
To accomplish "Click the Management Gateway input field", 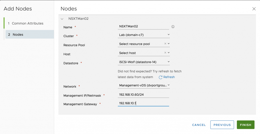I will pos(143,103).
